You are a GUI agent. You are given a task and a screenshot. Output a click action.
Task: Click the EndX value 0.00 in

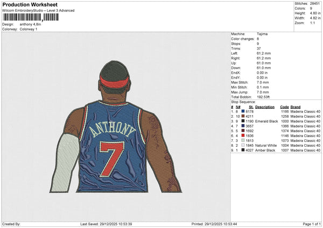click(x=262, y=73)
